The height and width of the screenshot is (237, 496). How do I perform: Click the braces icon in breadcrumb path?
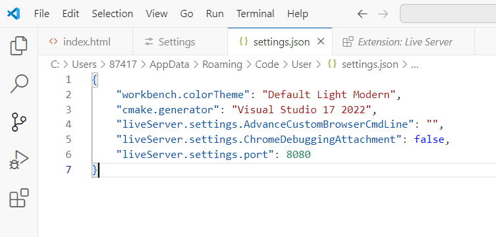tap(332, 64)
